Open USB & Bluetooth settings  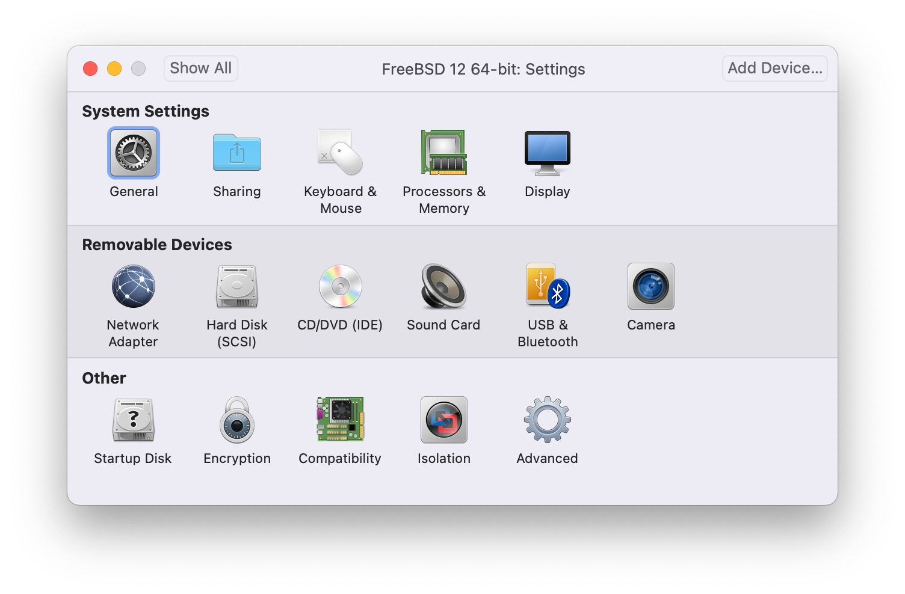tap(548, 286)
